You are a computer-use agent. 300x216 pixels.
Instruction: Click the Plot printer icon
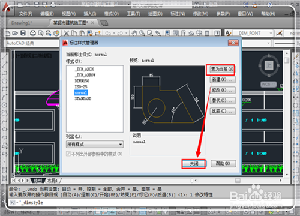33,33
